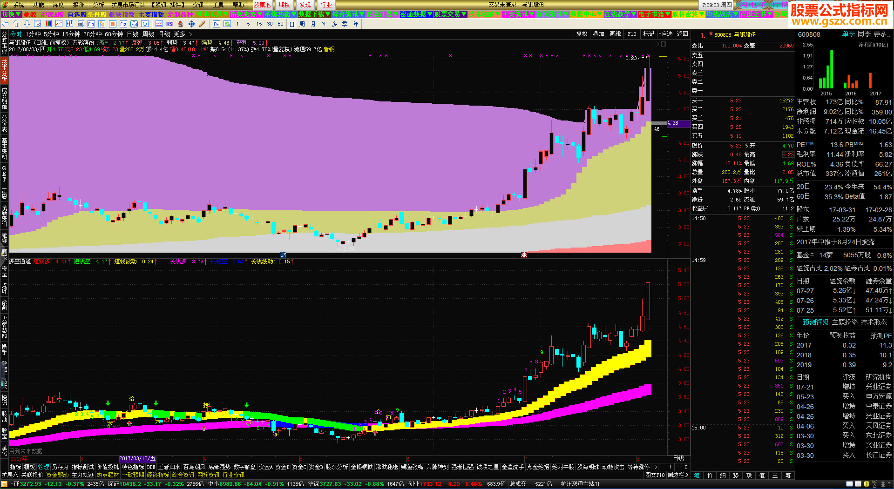Click the square circle toolbar icon
Image resolution: width=894 pixels, height=489 pixels.
[x=145, y=24]
